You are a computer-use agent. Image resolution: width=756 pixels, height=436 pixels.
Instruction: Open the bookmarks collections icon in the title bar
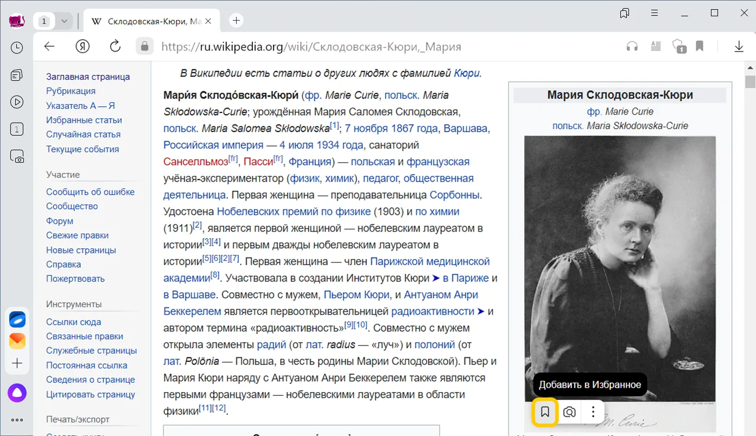(625, 13)
